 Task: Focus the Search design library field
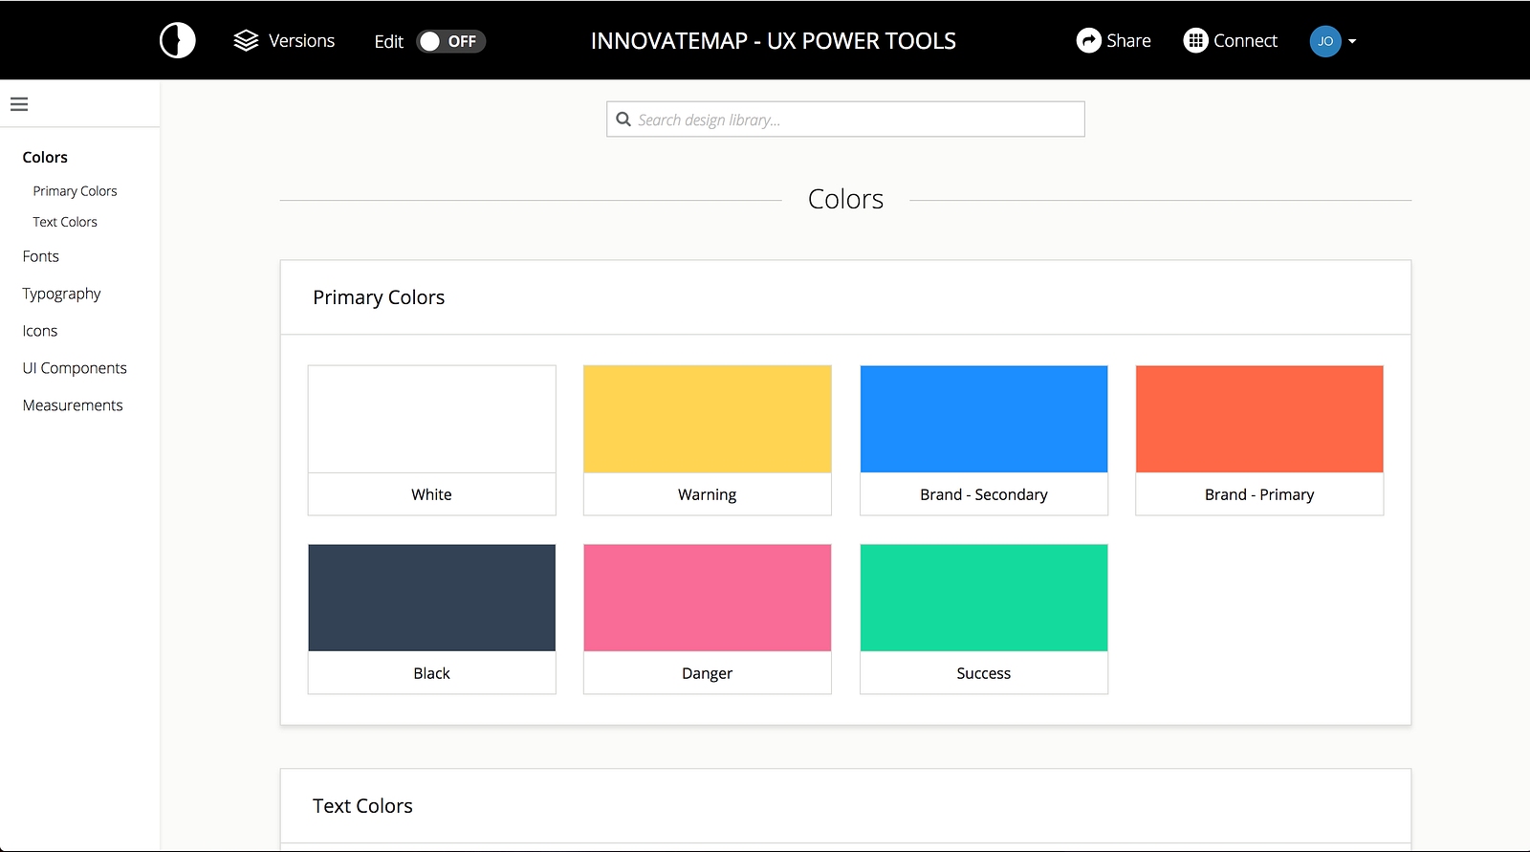[x=856, y=120]
